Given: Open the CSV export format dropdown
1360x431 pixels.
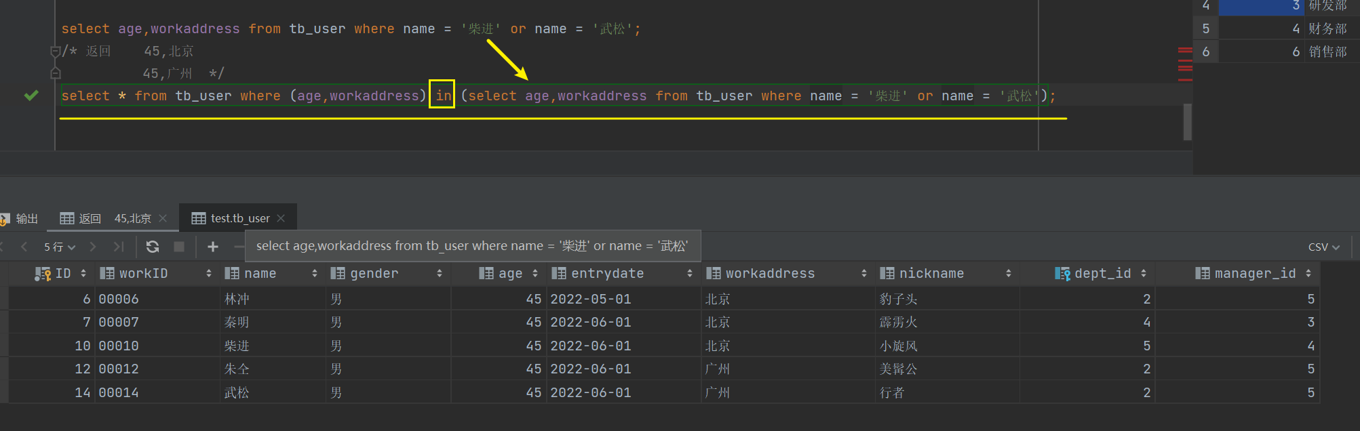Looking at the screenshot, I should [x=1323, y=247].
